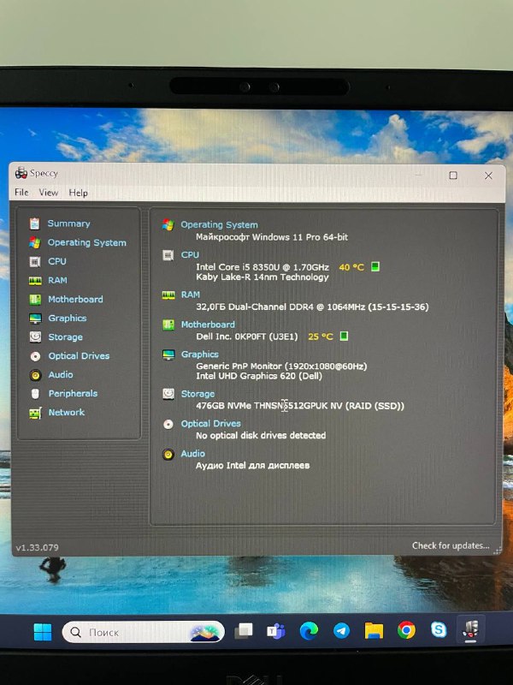Click the Storage drive icon in summary pane
Screen dimensions: 513x685
coord(168,394)
